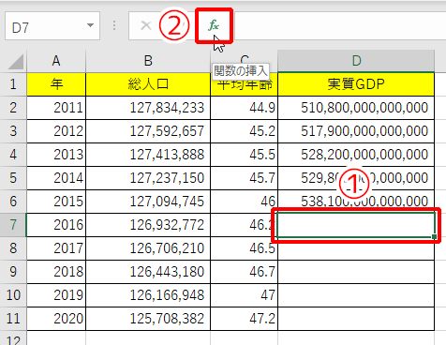Click the selected cell D7
This screenshot has width=446, height=345.
[356, 225]
